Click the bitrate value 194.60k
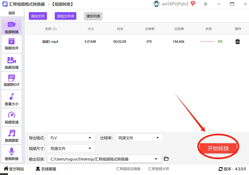 pos(179,42)
